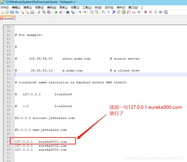Play back the recorded macro
187x162 pixels.
[156, 12]
